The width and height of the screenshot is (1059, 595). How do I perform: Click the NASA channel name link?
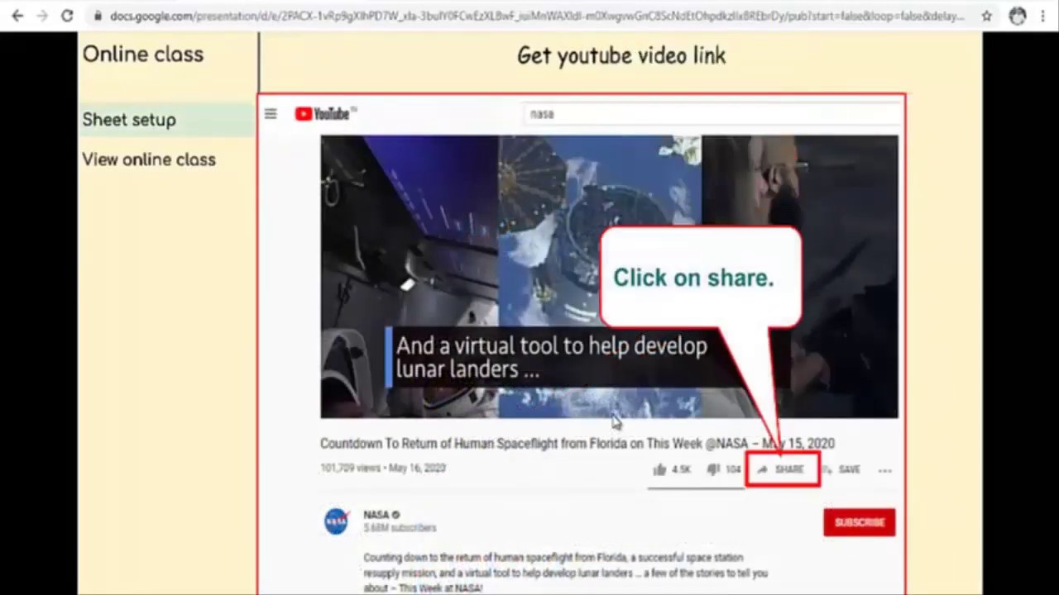click(376, 515)
